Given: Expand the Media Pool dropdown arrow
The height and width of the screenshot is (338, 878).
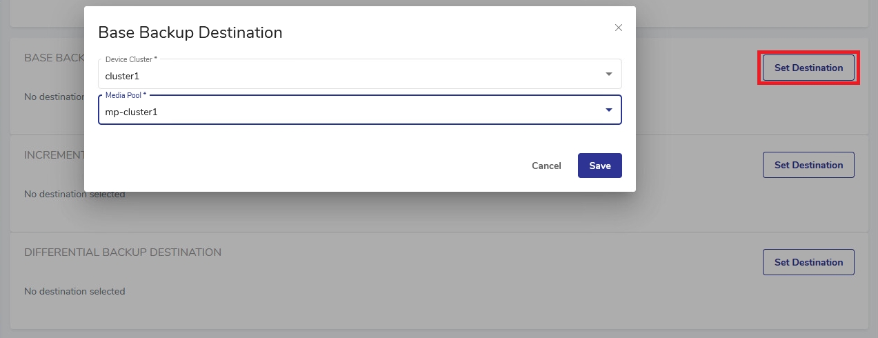Looking at the screenshot, I should click(x=608, y=110).
